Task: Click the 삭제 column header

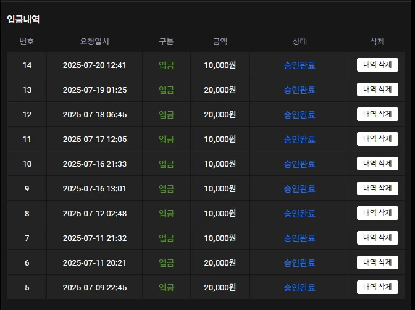Action: (377, 41)
